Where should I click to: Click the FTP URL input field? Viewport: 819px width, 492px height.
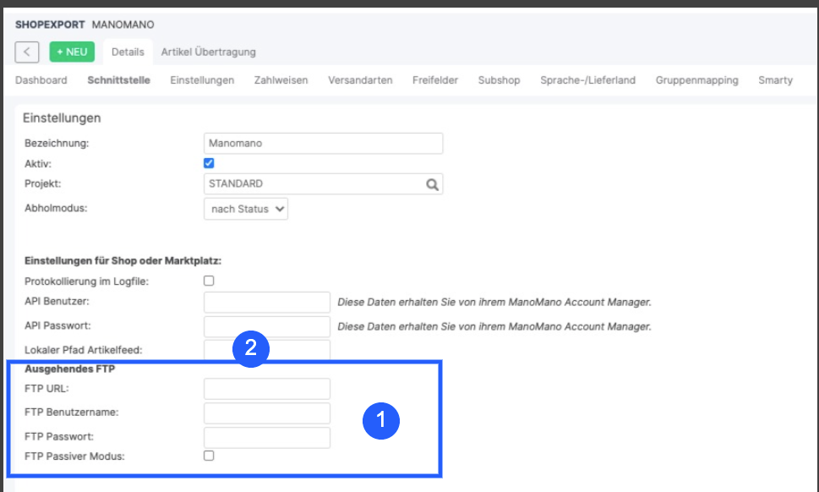click(x=267, y=389)
